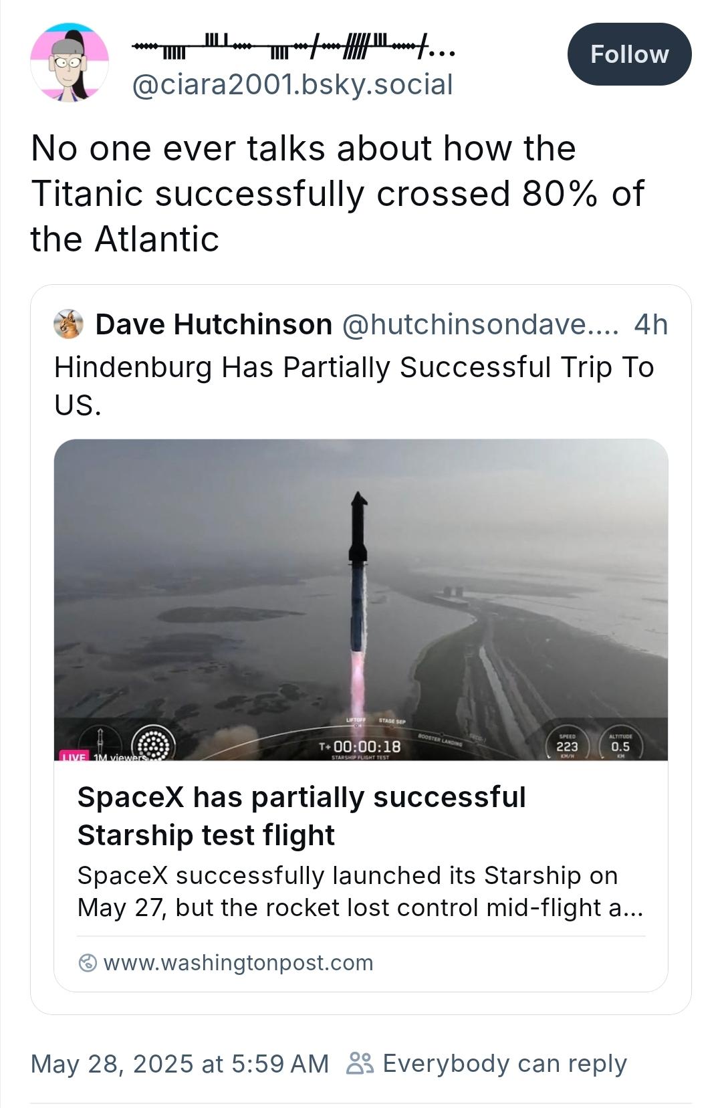Viewport: 722px width, 1108px height.
Task: Open the poster's barcode-style display name
Action: [293, 47]
